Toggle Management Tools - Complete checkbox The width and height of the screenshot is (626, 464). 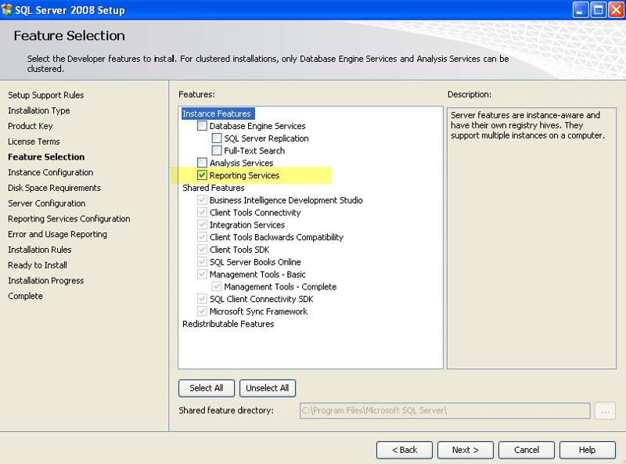click(217, 286)
